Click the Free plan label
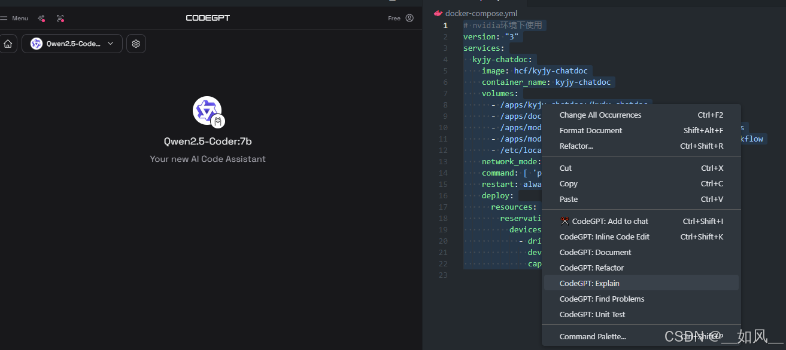Screen dimensions: 786x350 (394, 18)
